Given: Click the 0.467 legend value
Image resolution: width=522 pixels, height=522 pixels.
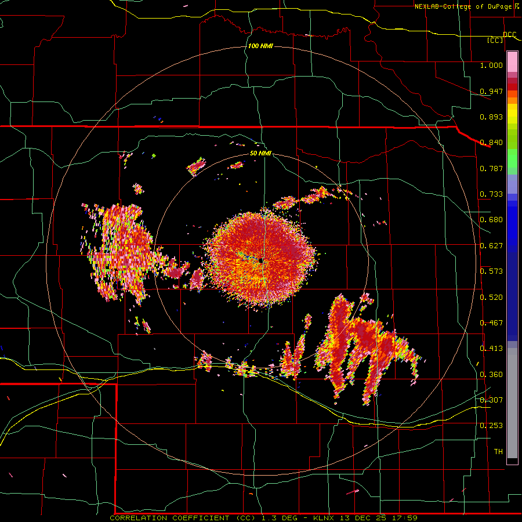Looking at the screenshot, I should click(491, 323).
